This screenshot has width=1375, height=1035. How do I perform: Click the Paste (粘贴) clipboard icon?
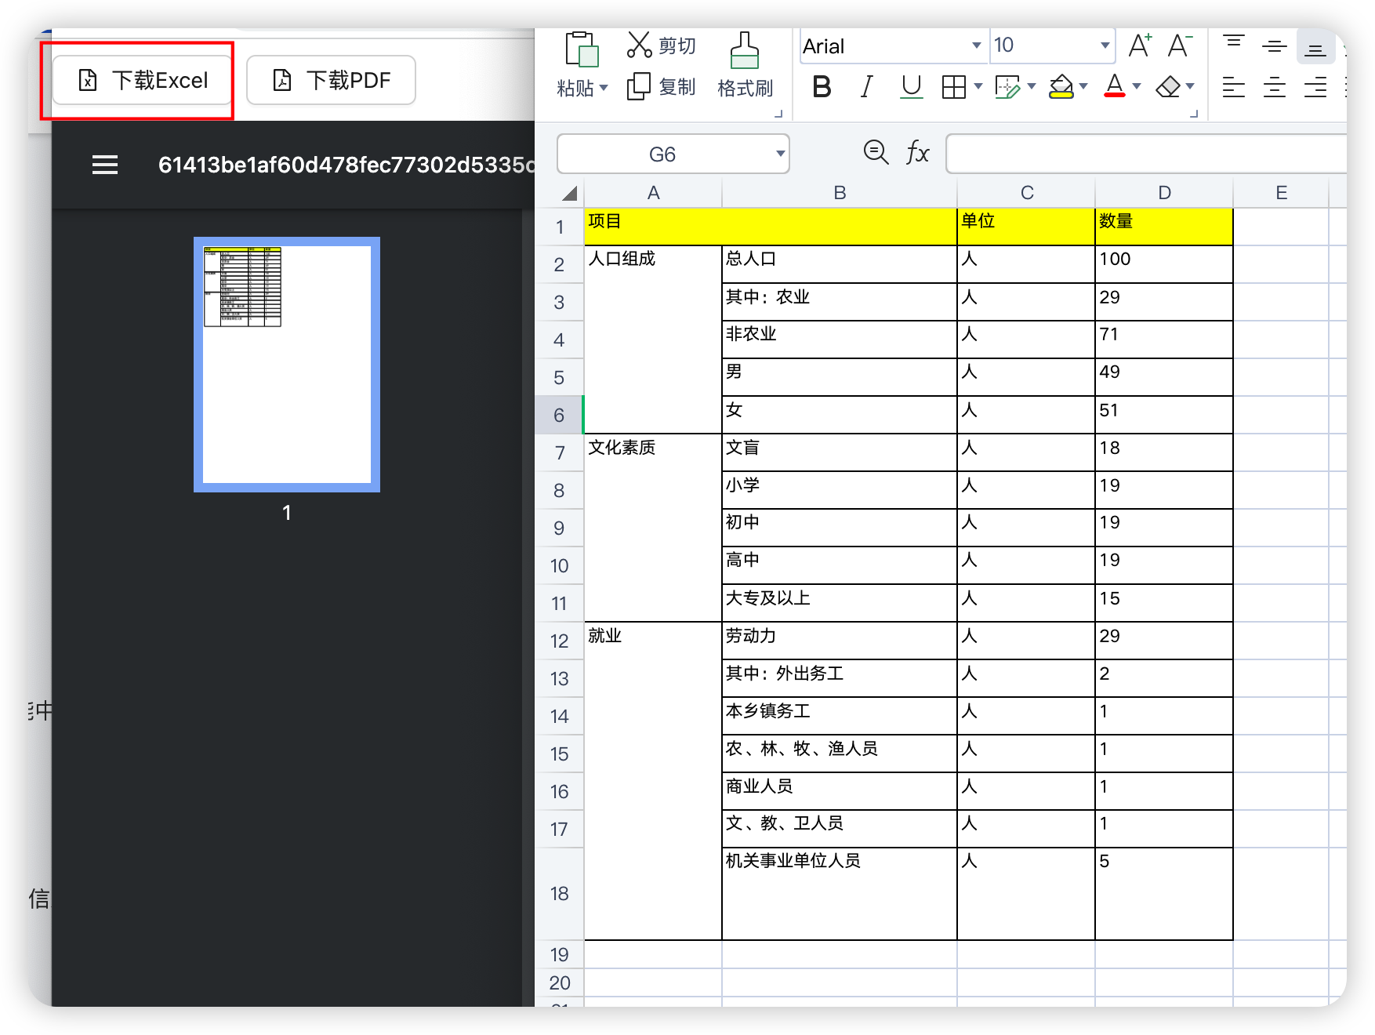[582, 49]
